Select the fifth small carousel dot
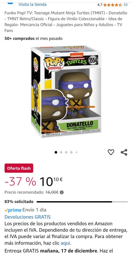 coord(76,152)
